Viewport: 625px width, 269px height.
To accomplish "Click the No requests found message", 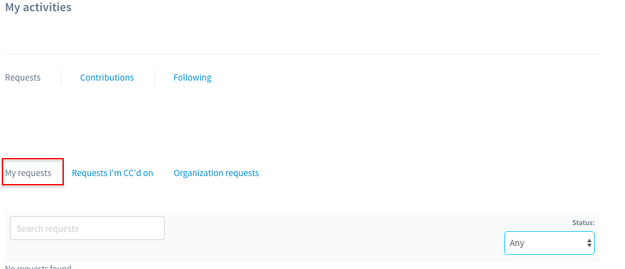I will click(38, 267).
